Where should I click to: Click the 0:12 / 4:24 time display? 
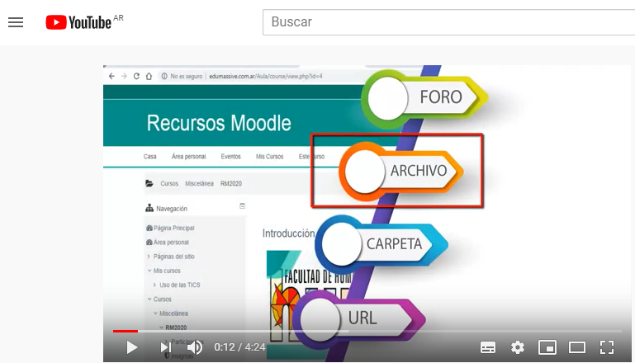239,347
